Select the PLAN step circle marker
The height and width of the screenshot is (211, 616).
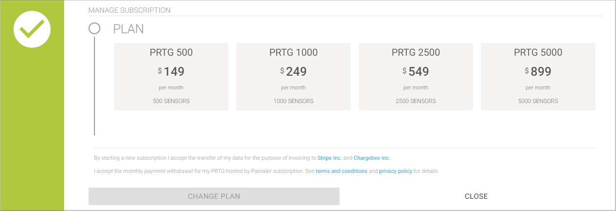[x=94, y=28]
